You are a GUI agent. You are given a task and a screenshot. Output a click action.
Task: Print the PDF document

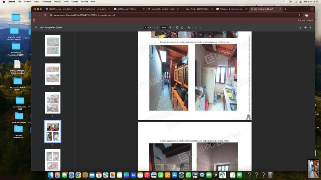pyautogui.click(x=305, y=27)
